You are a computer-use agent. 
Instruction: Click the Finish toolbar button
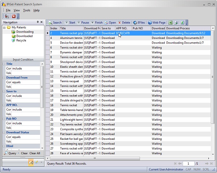tap(97, 22)
